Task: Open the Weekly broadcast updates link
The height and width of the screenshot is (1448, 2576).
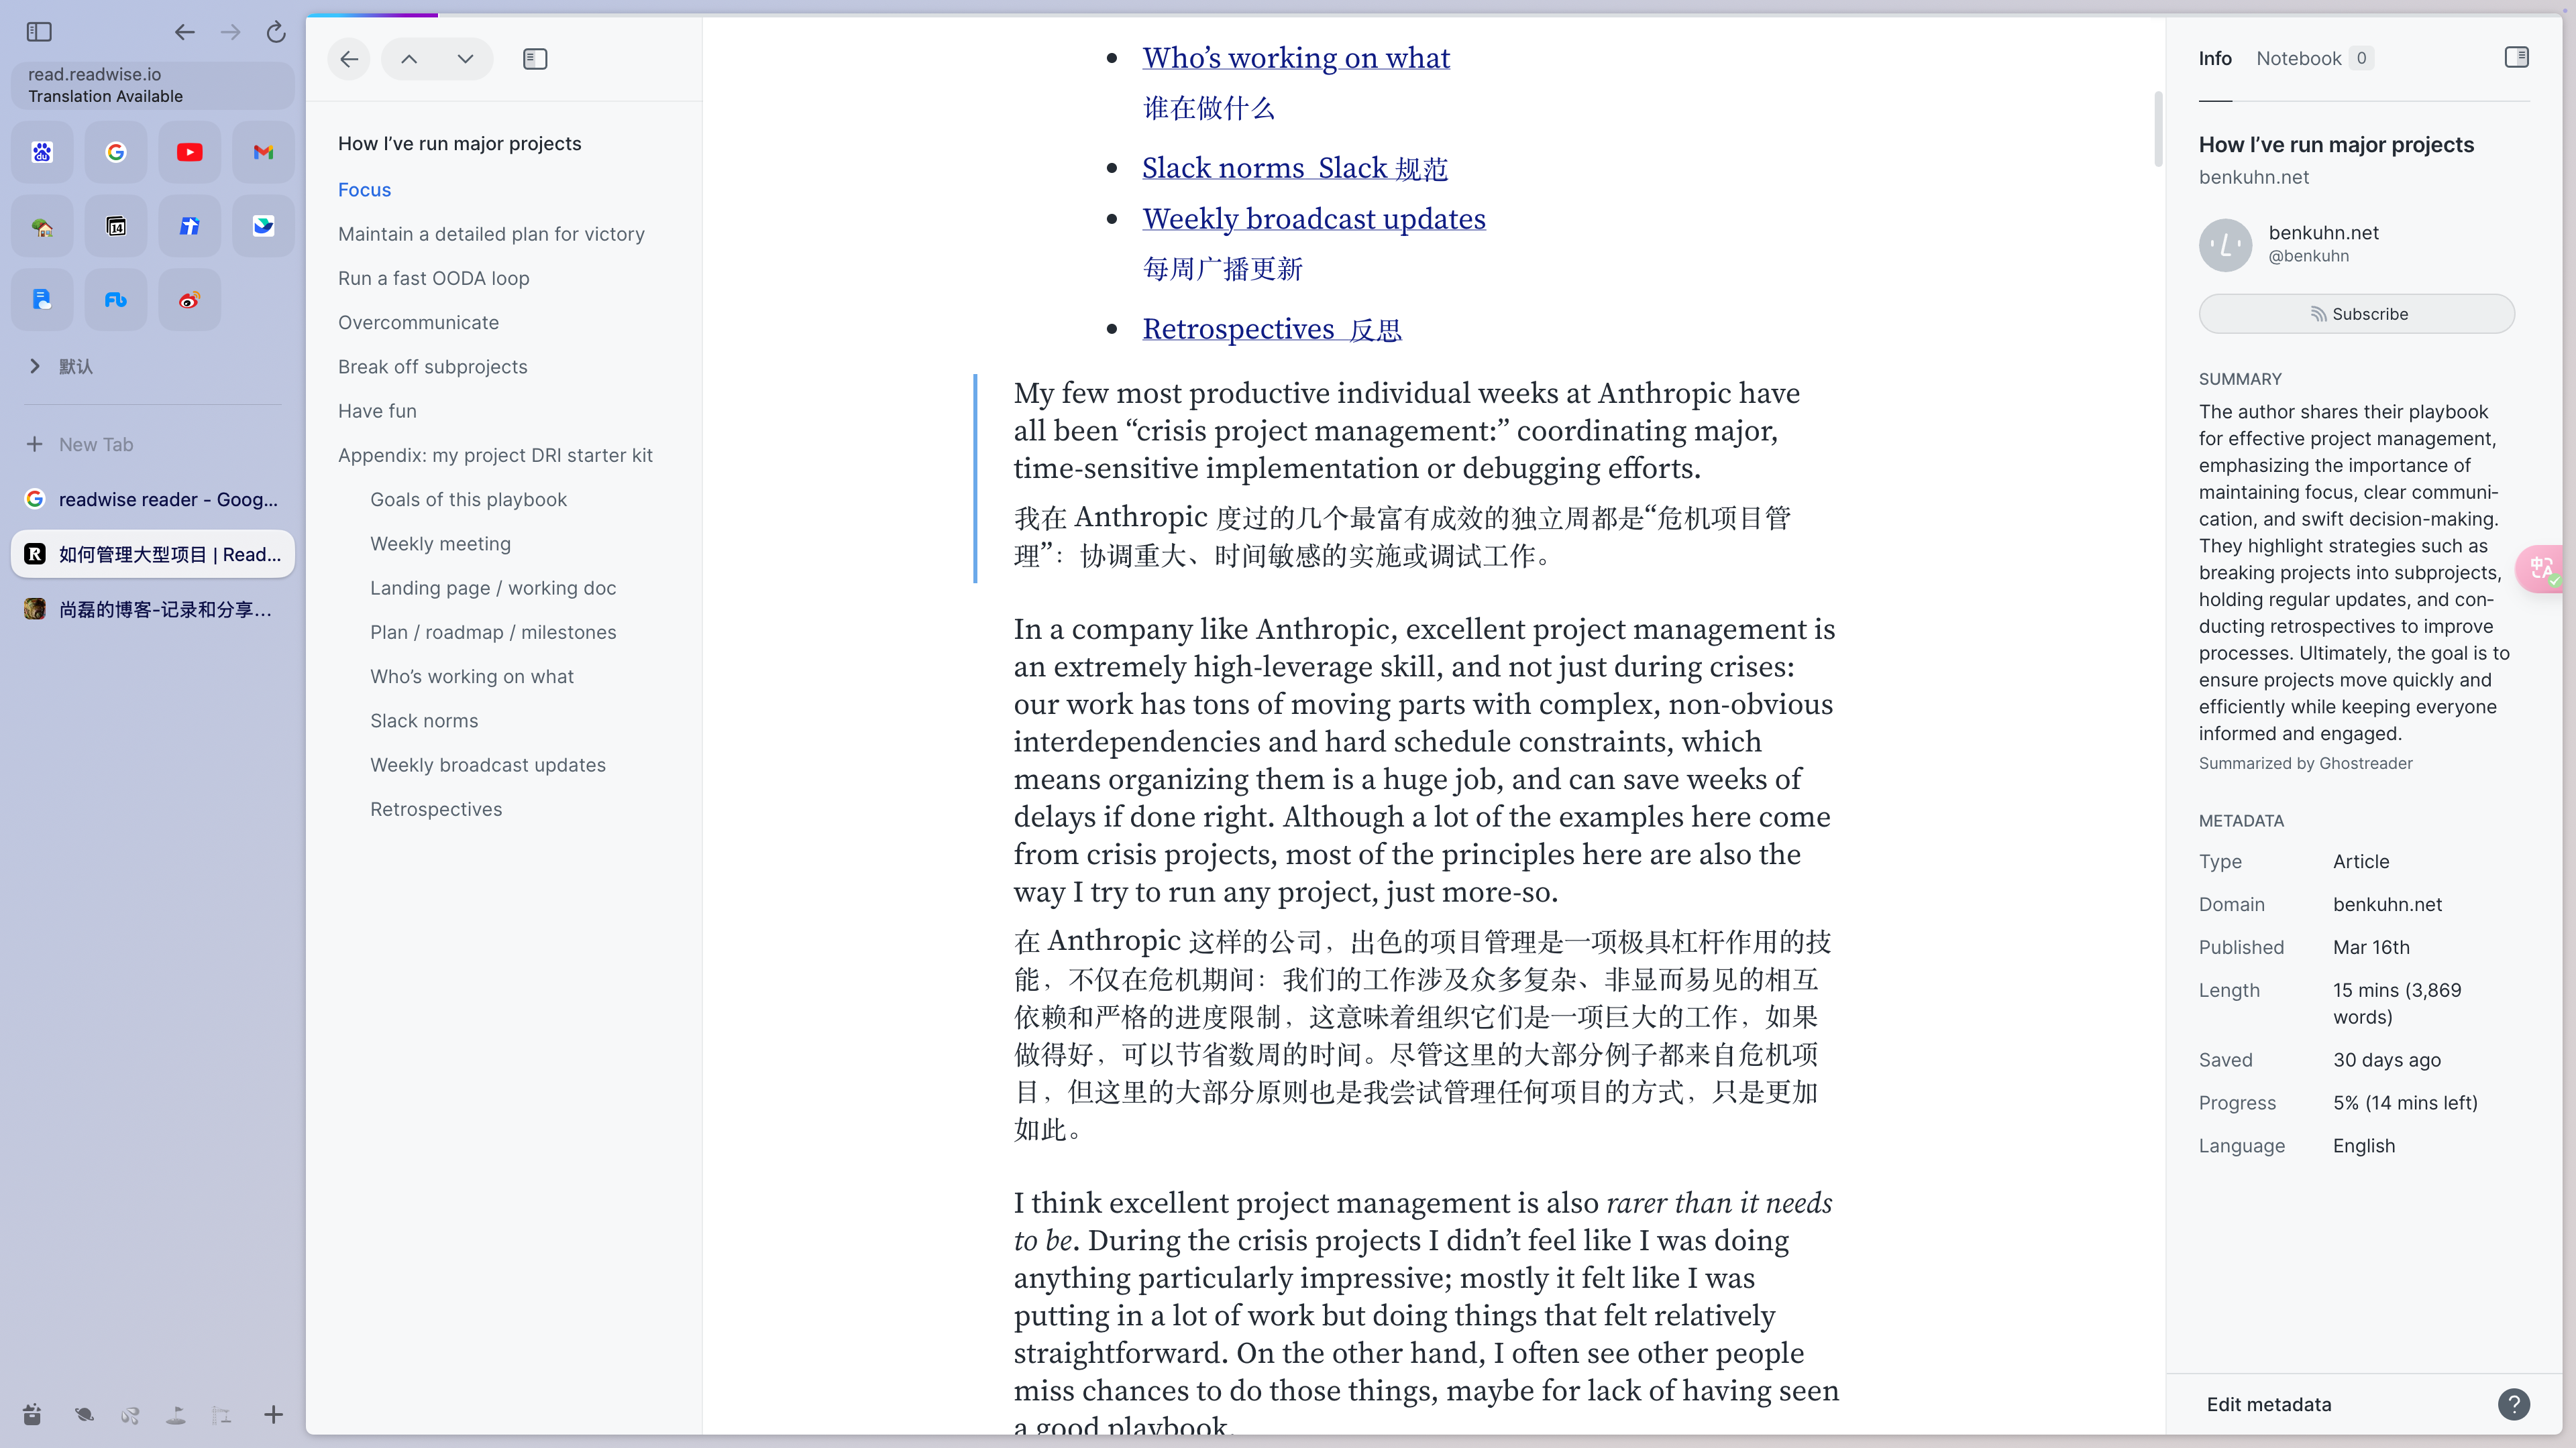Action: (x=1314, y=219)
